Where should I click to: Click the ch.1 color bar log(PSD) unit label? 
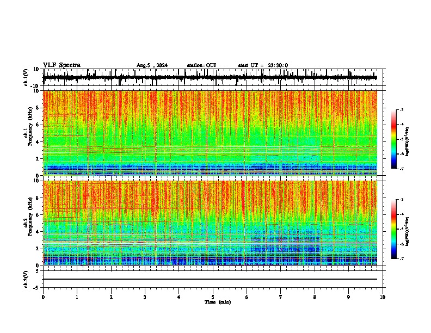(x=407, y=142)
